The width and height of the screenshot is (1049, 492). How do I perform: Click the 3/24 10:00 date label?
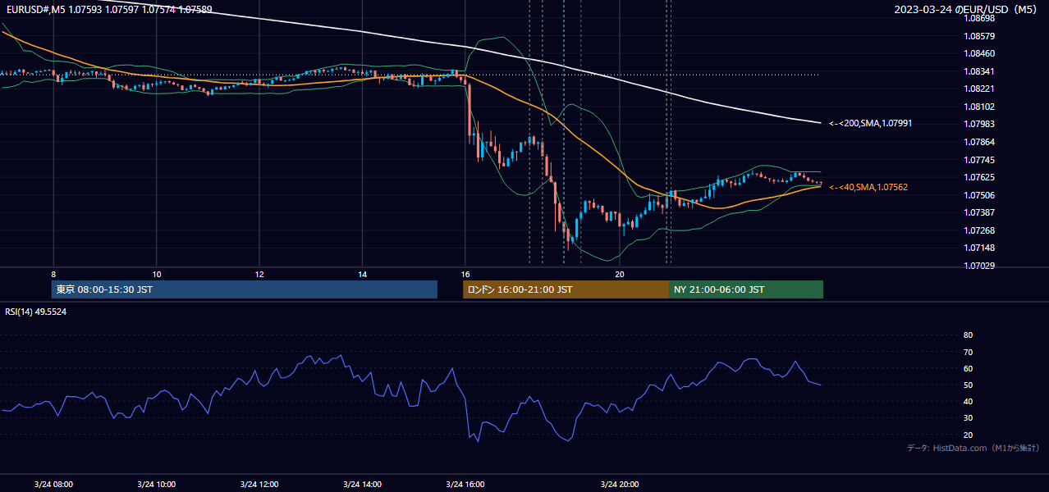pos(157,484)
